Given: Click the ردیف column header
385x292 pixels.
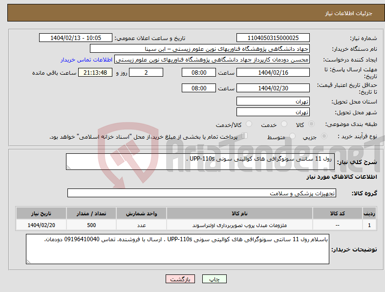Looking at the screenshot, I should coord(369,213).
